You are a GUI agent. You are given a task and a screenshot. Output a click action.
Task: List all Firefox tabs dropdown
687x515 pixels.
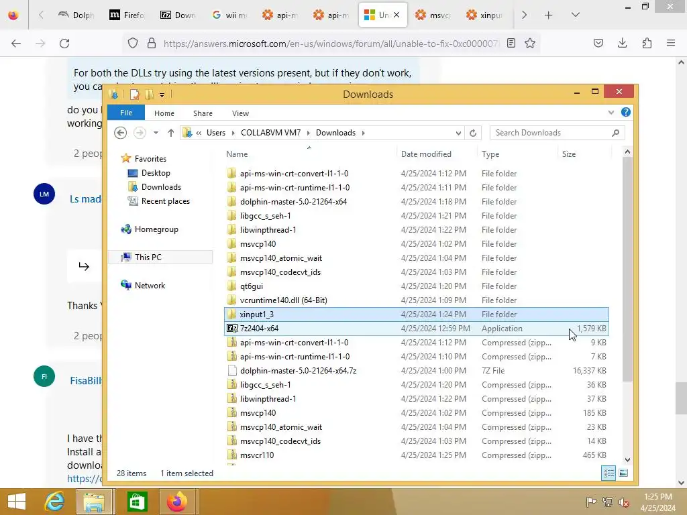(x=575, y=15)
